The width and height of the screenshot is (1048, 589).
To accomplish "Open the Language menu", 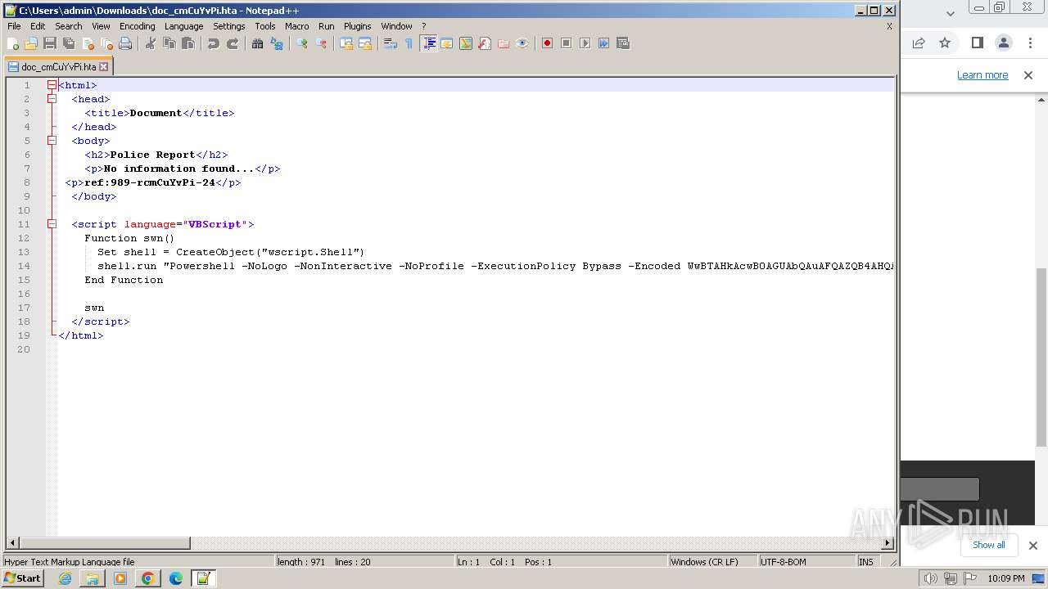I will (183, 26).
